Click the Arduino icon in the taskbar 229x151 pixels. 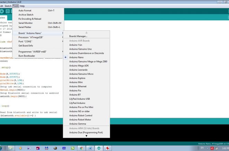(x=99, y=148)
